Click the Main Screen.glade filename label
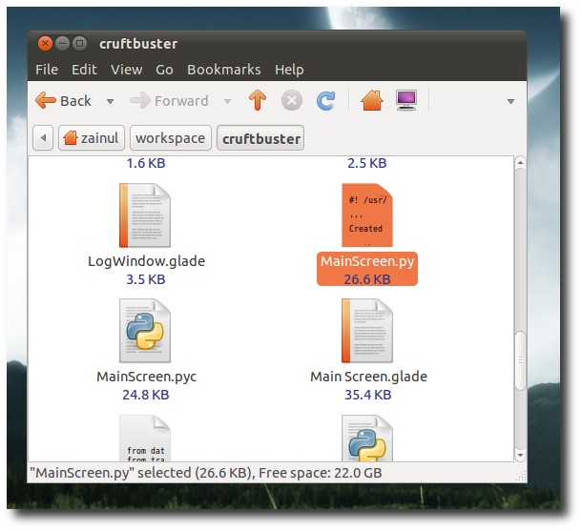Image resolution: width=582 pixels, height=531 pixels. [368, 377]
